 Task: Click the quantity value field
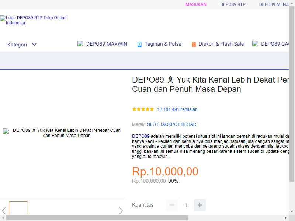pyautogui.click(x=186, y=205)
